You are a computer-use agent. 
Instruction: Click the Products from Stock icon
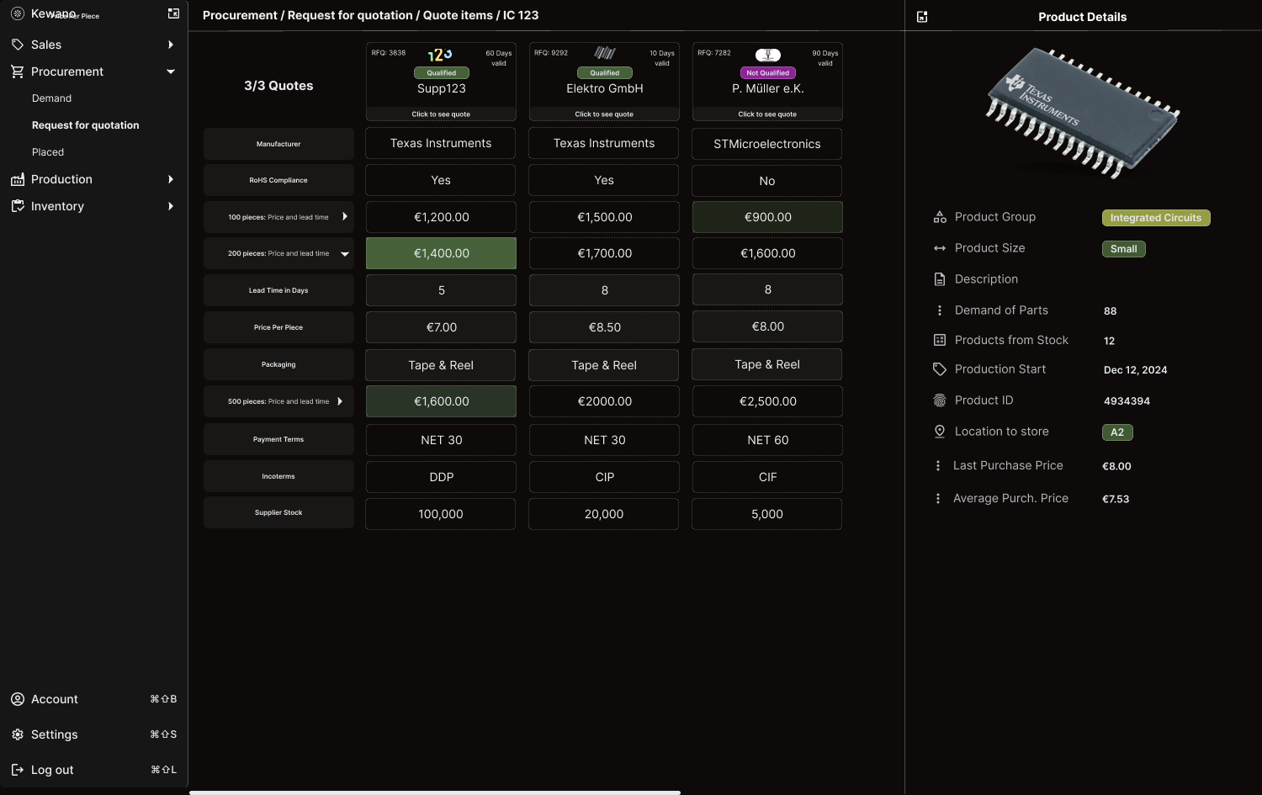[940, 340]
